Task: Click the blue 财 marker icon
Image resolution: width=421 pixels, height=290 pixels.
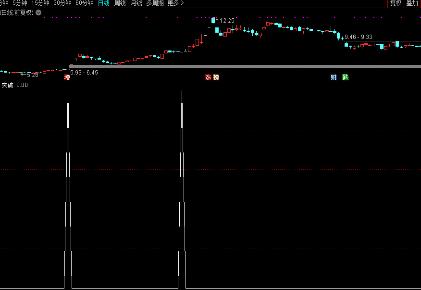Action: coord(334,77)
